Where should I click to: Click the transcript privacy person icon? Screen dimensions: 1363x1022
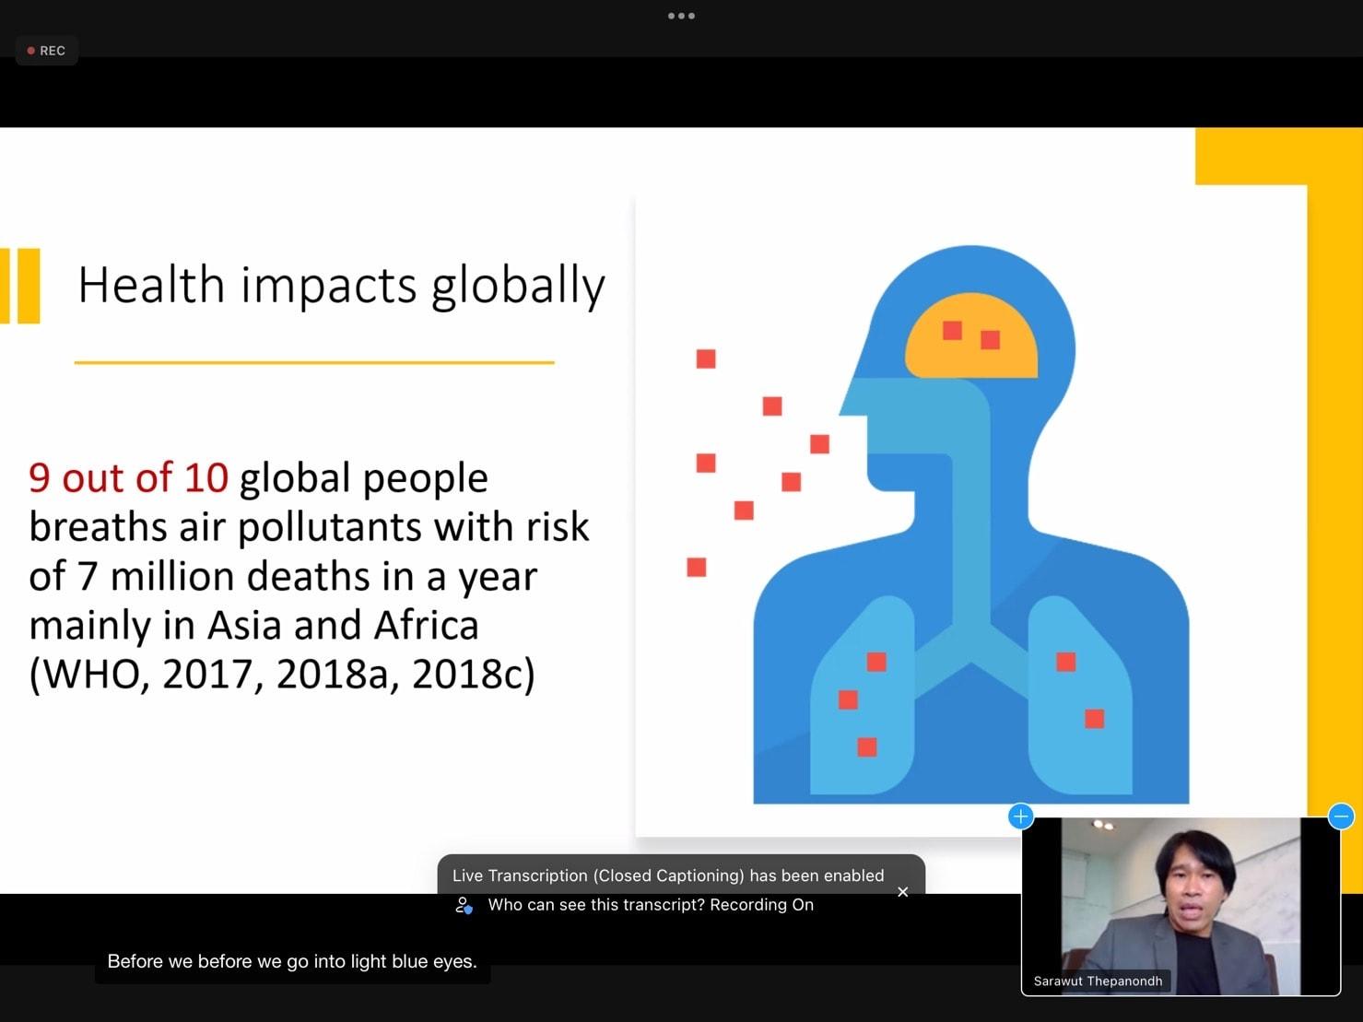point(464,906)
